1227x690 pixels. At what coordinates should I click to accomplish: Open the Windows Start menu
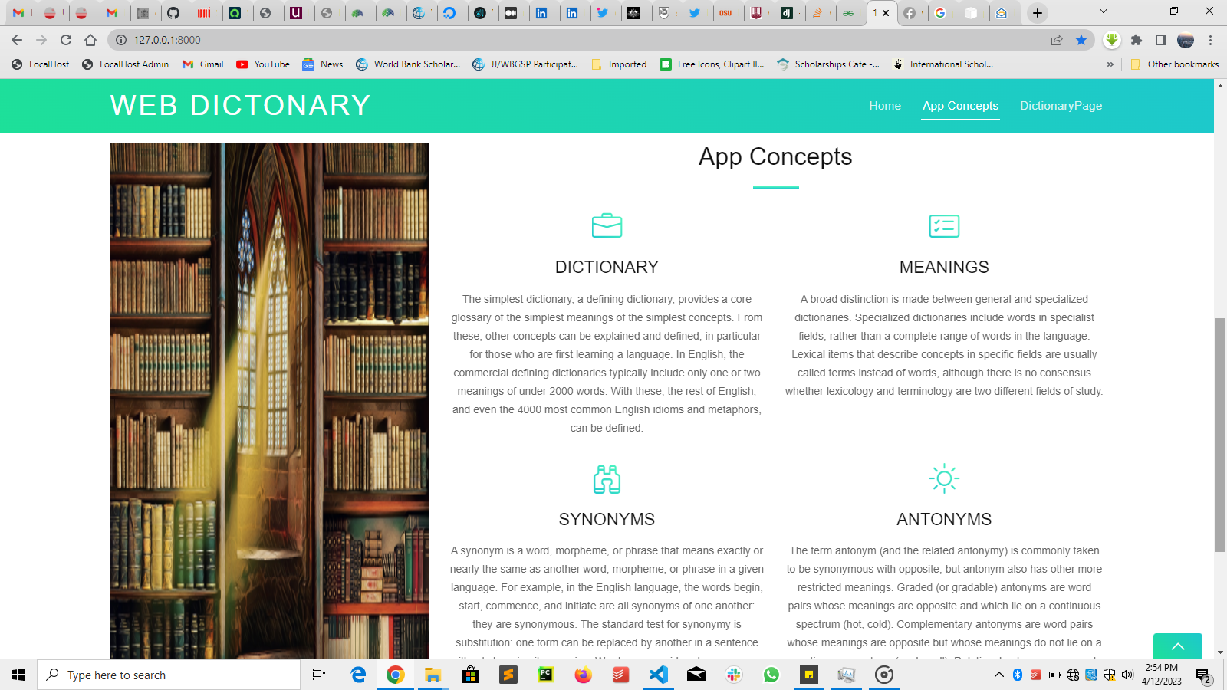click(18, 675)
